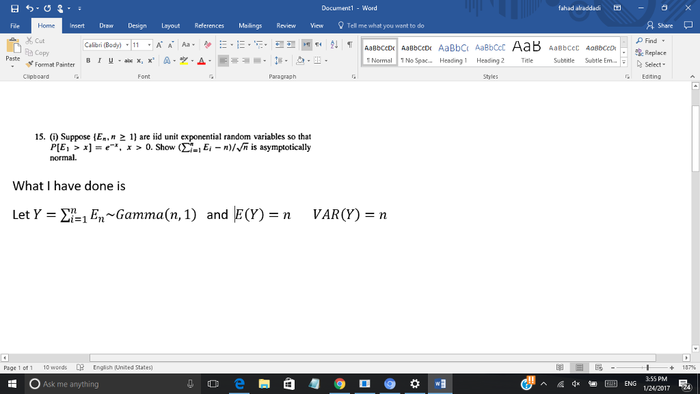Image resolution: width=700 pixels, height=394 pixels.
Task: Toggle show paragraph marks
Action: tap(349, 44)
